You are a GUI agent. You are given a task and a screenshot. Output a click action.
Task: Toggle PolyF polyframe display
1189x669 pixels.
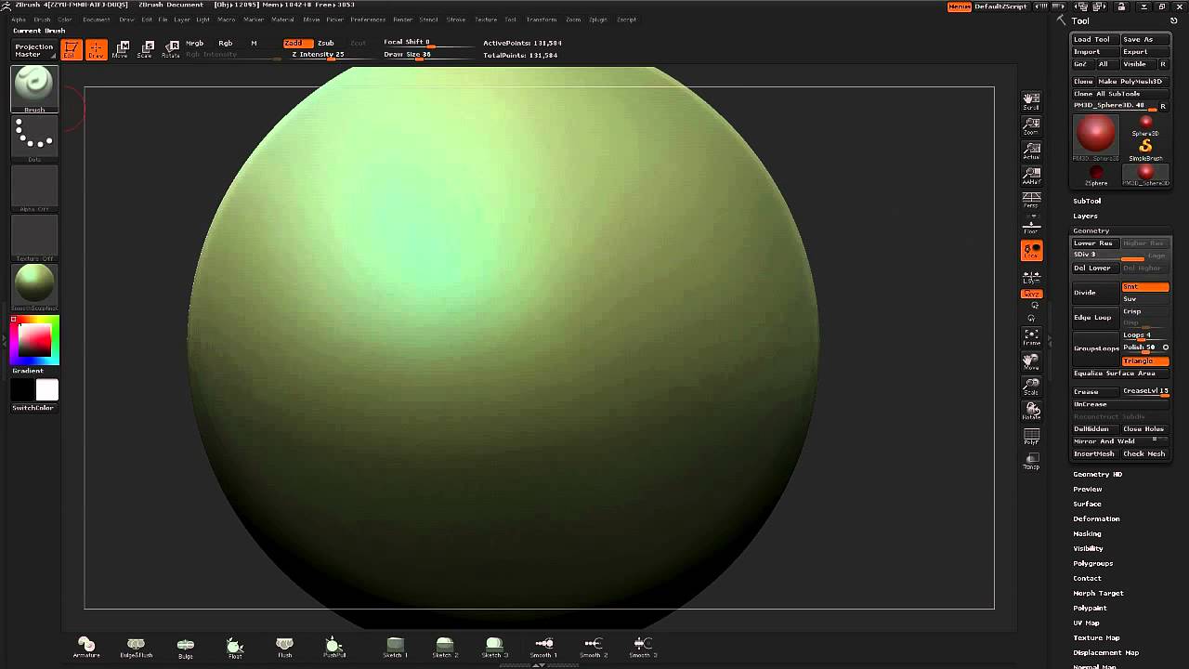(x=1031, y=437)
